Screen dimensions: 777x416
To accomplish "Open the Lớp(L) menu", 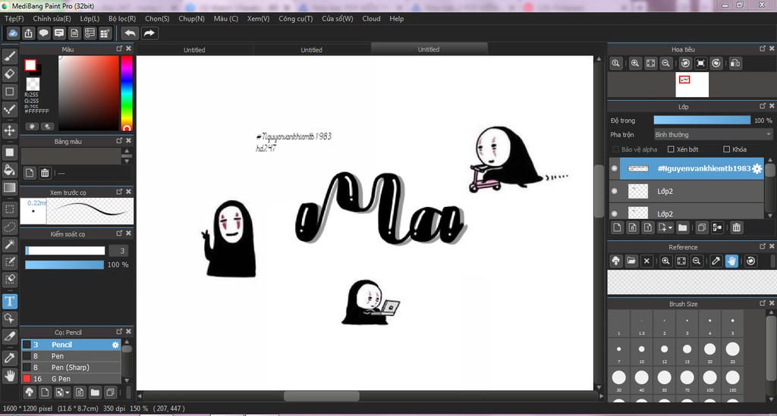I will [90, 18].
